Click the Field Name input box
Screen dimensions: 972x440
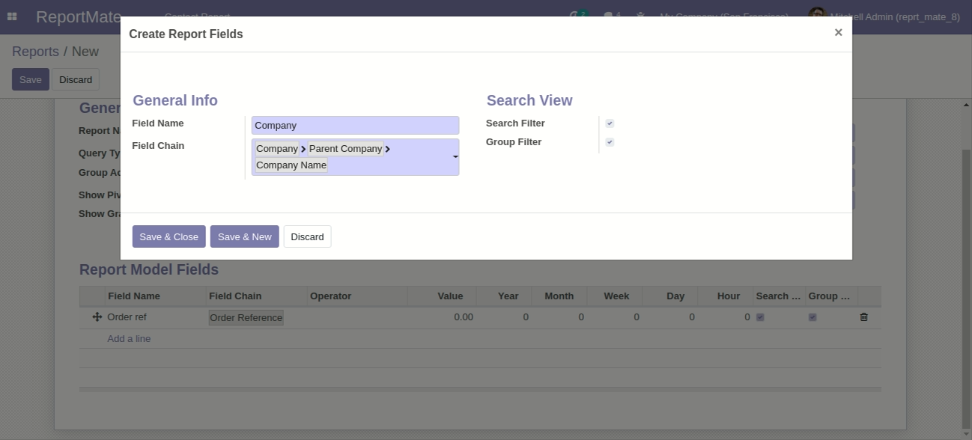coord(355,126)
